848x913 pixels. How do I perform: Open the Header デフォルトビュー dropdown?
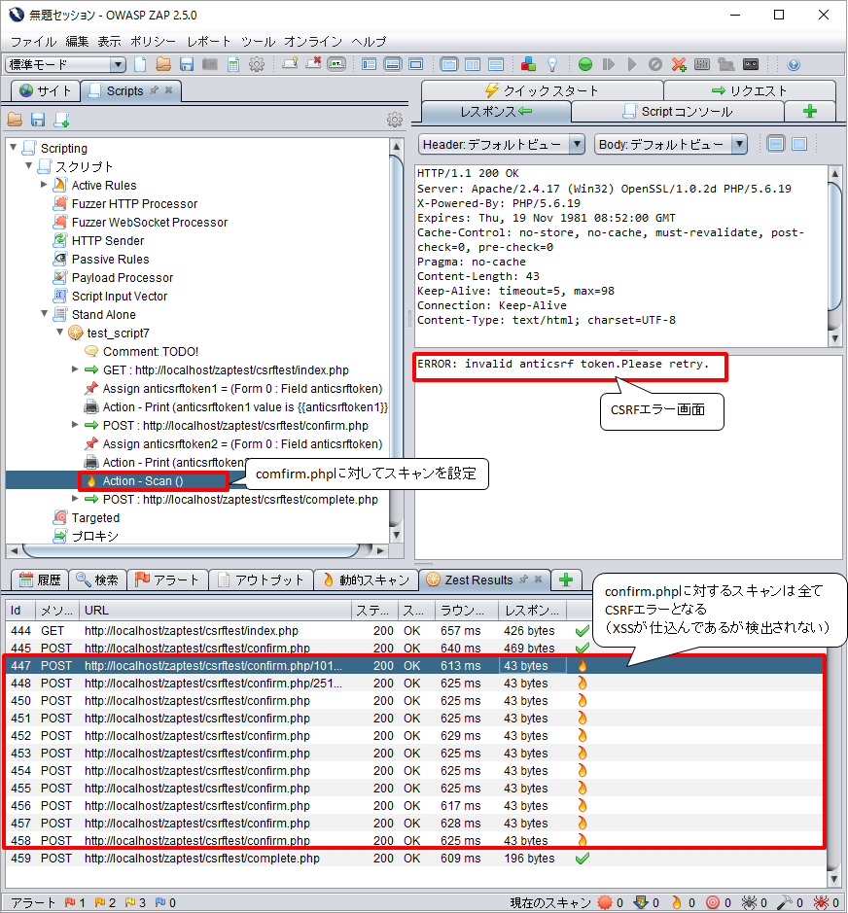coord(502,144)
